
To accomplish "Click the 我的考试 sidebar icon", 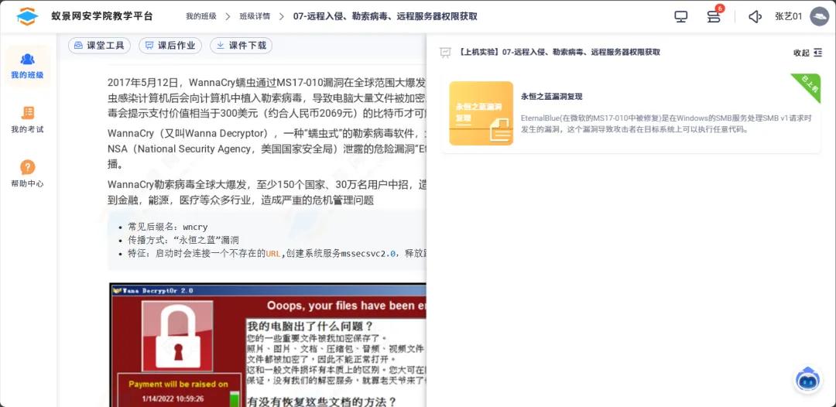I will tap(27, 113).
